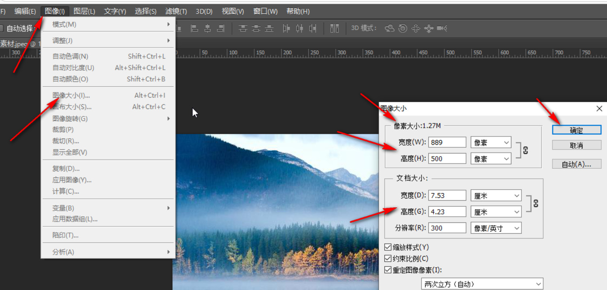Click the 确定 button
This screenshot has width=607, height=290.
coord(576,130)
